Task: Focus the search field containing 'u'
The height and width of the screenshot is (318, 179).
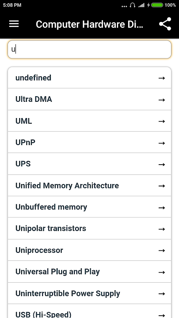Action: (89, 49)
